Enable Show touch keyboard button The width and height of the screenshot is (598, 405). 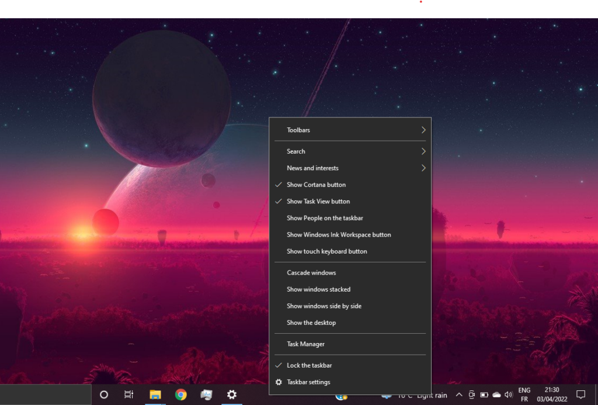[x=350, y=251]
